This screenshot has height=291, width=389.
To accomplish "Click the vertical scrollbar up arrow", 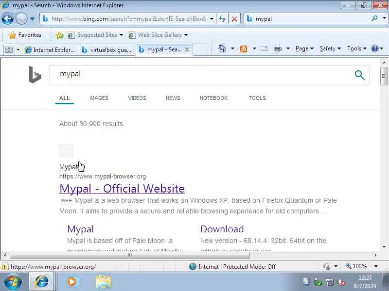I will click(384, 63).
